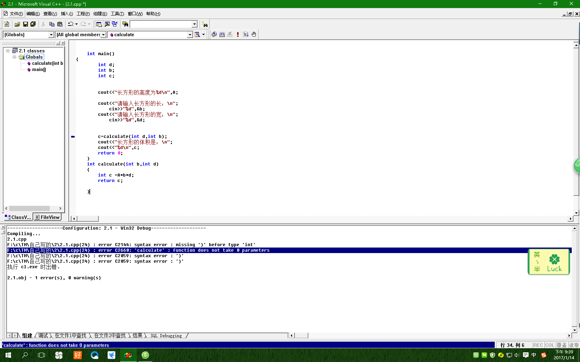This screenshot has height=362, width=580.
Task: Switch to the FileView tab
Action: [x=47, y=217]
